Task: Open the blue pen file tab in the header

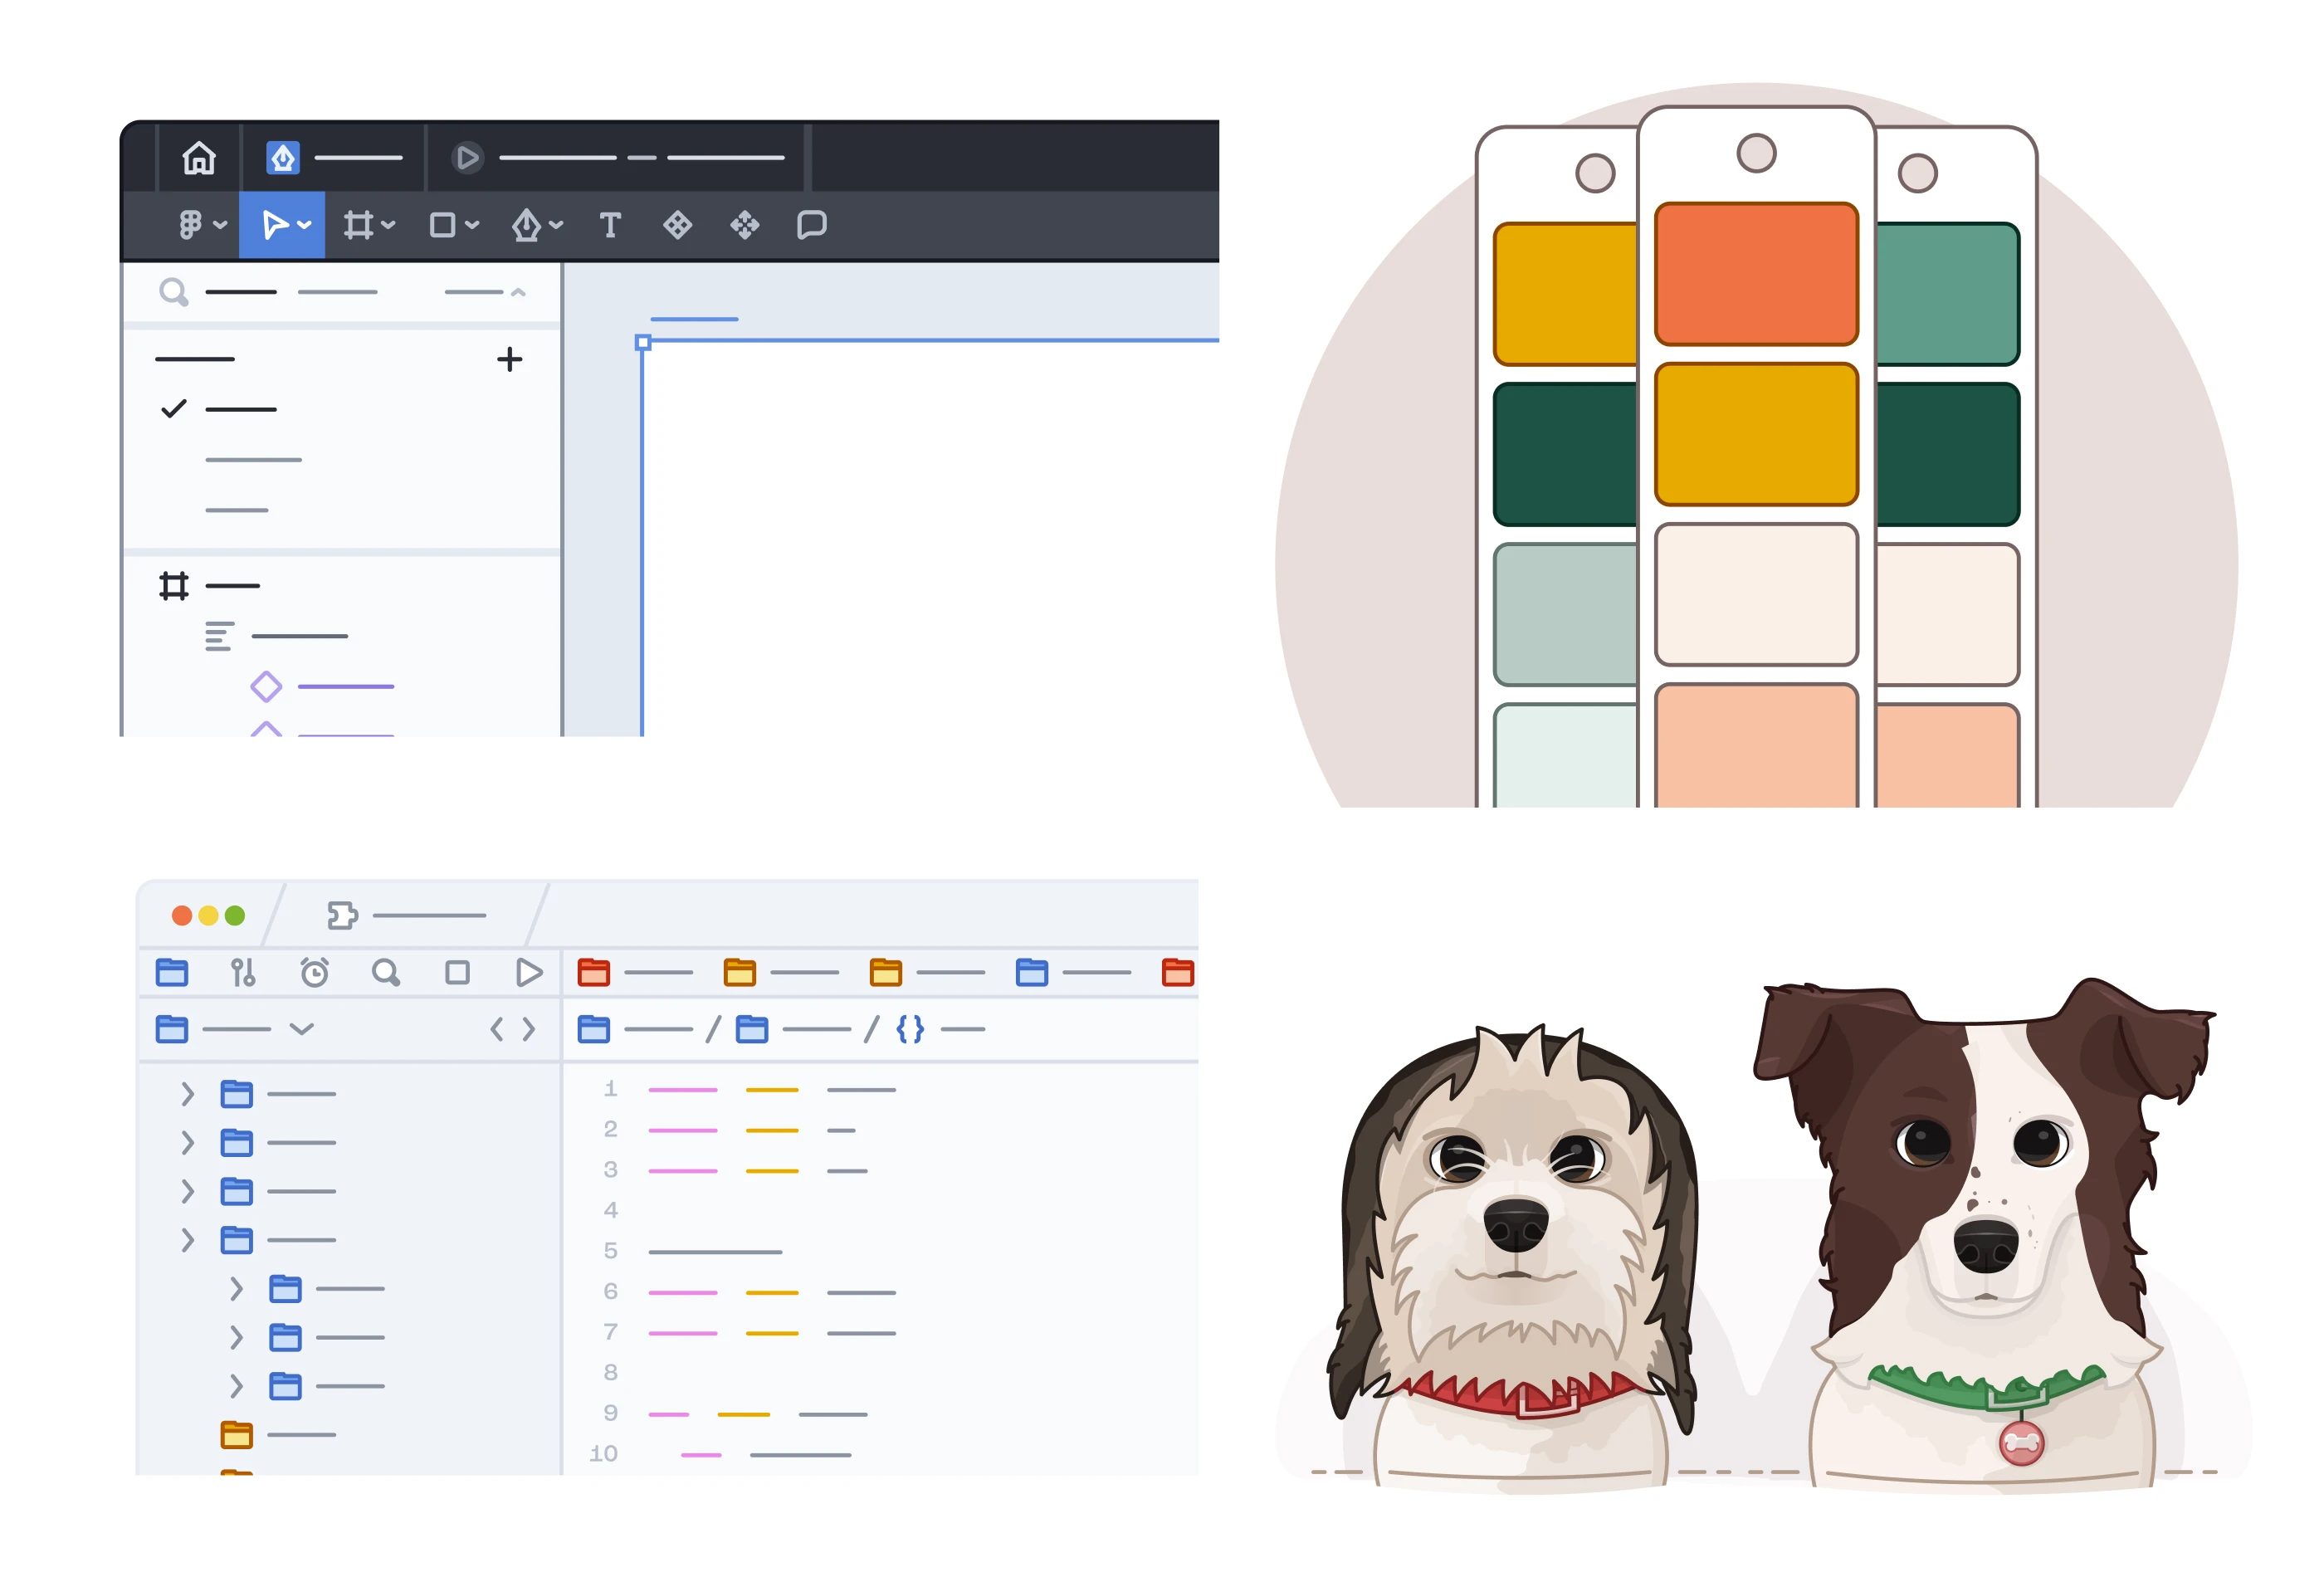Action: click(x=283, y=158)
